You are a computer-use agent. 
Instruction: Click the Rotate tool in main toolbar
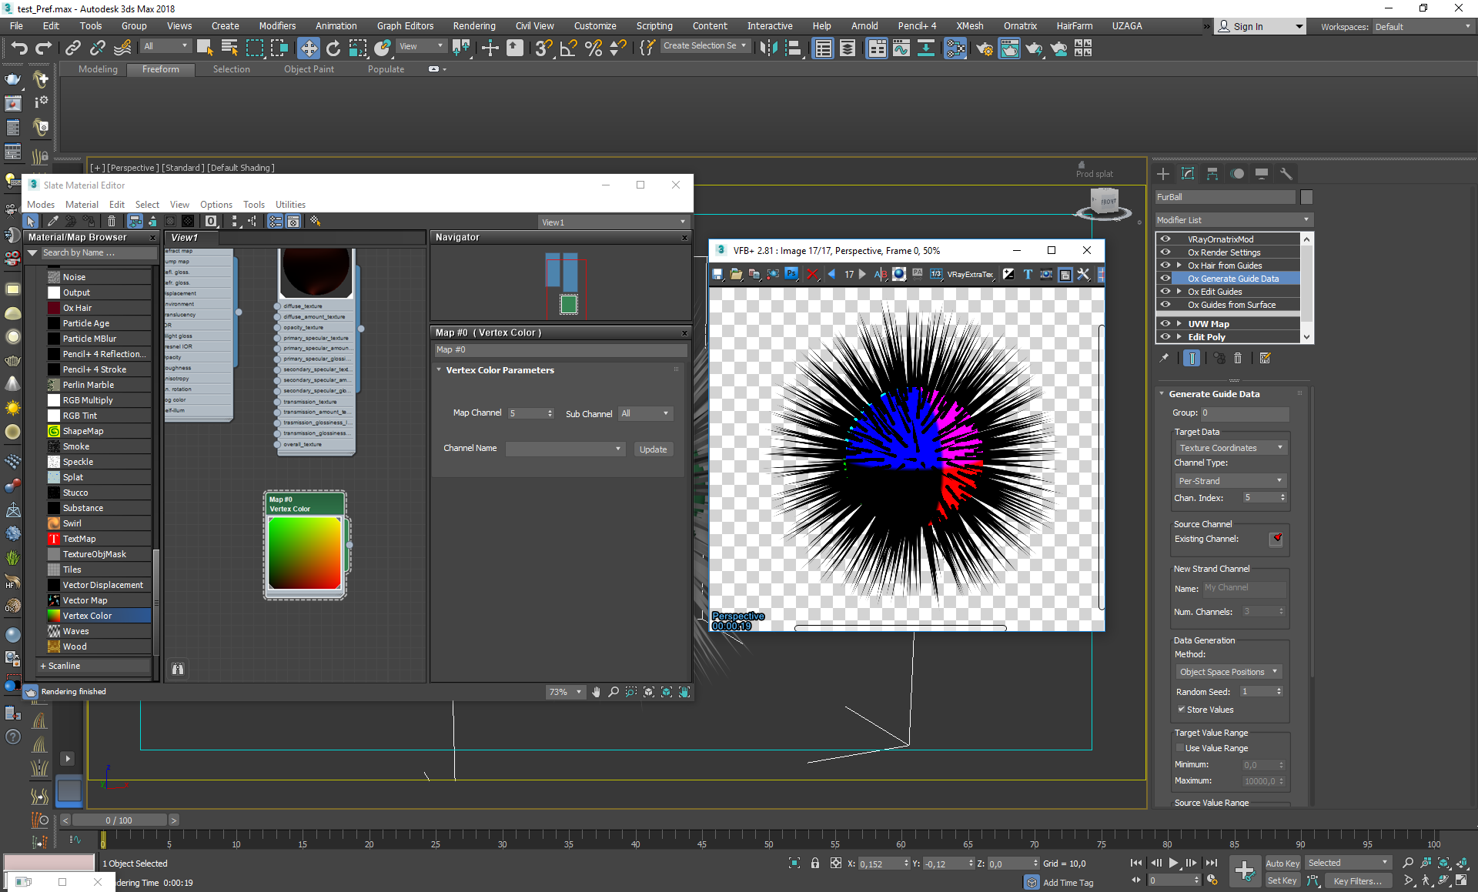[x=333, y=48]
